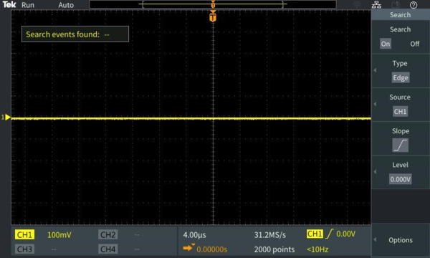Click the Search menu title header
Screen dimensions: 430x258
tap(401, 15)
